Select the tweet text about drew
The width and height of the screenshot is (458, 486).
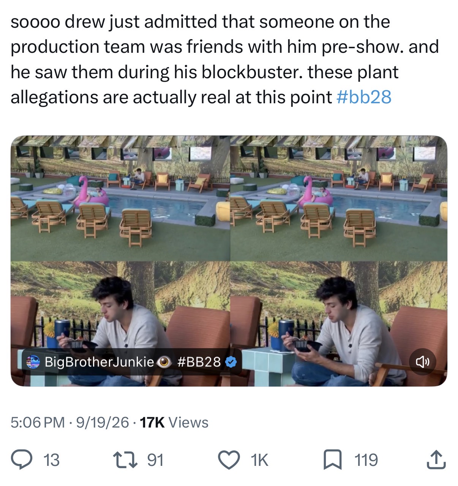pos(225,59)
